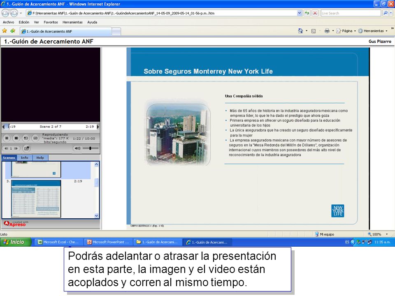Viewport: 395px width, 296px height.
Task: Stop the media playback
Action: 16,138
